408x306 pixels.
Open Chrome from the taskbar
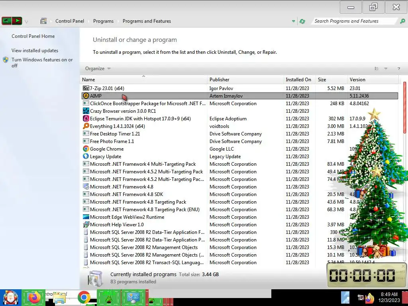pyautogui.click(x=84, y=297)
